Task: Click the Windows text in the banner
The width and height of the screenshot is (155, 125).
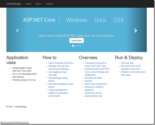Action: (x=76, y=20)
